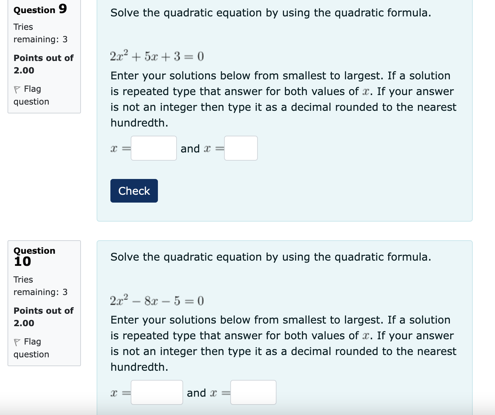The height and width of the screenshot is (415, 495).
Task: Select the equation 2x² + 5x + 3 = 0
Action: pyautogui.click(x=157, y=56)
